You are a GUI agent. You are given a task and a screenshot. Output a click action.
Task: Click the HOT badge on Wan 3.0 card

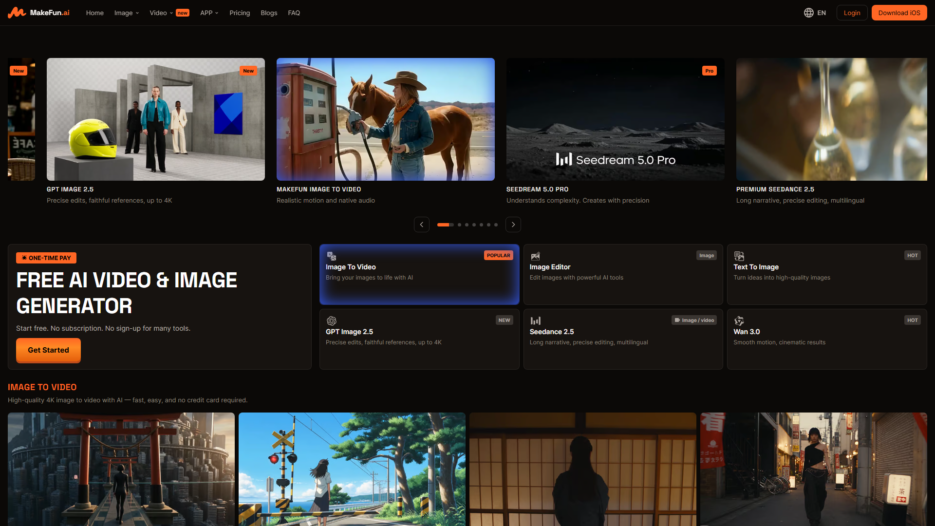click(913, 320)
